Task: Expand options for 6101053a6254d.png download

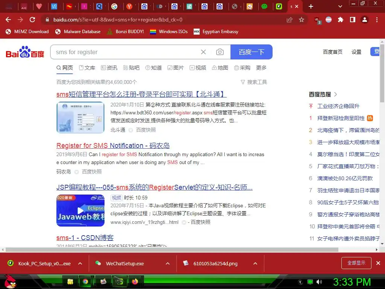Action: coord(255,263)
